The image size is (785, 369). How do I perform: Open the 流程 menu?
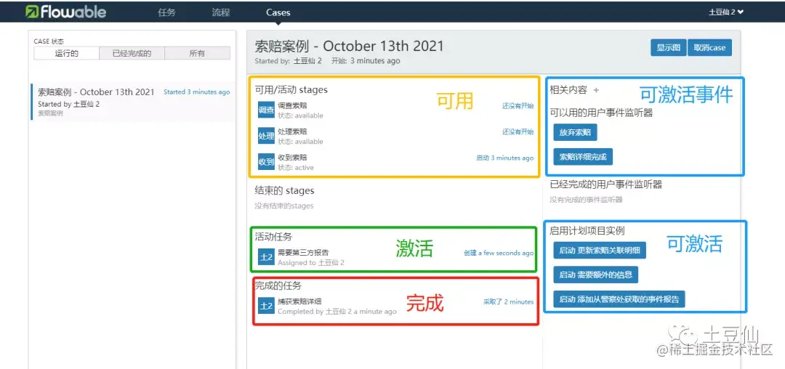click(221, 12)
